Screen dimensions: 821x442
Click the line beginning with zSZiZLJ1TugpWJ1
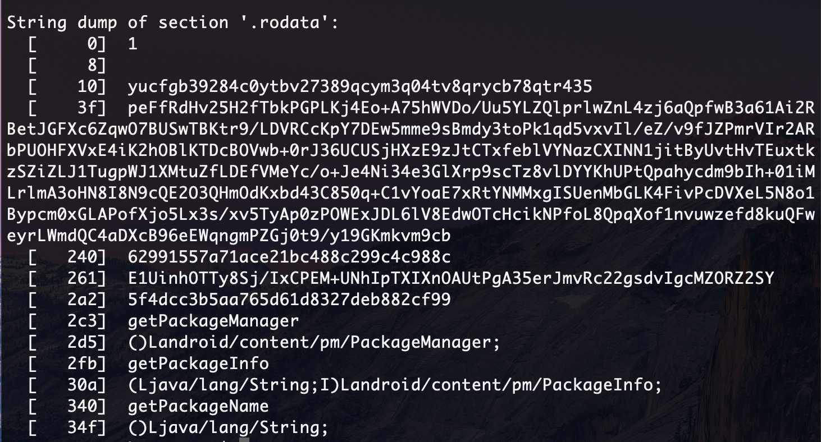[x=410, y=172]
